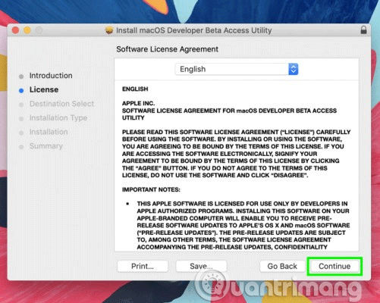Click the yellow minimize window button
The image size is (380, 303).
pyautogui.click(x=27, y=30)
